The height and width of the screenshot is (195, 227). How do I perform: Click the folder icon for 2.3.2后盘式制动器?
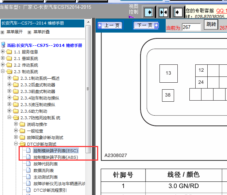click(x=16, y=85)
